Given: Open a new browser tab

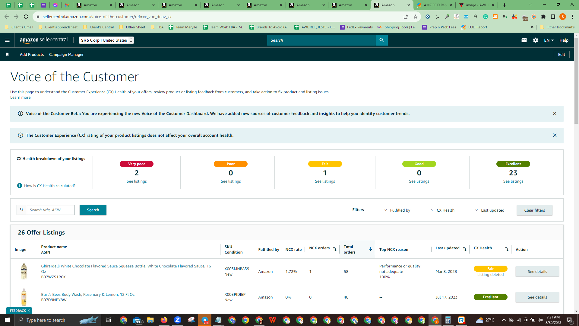Looking at the screenshot, I should 505,5.
